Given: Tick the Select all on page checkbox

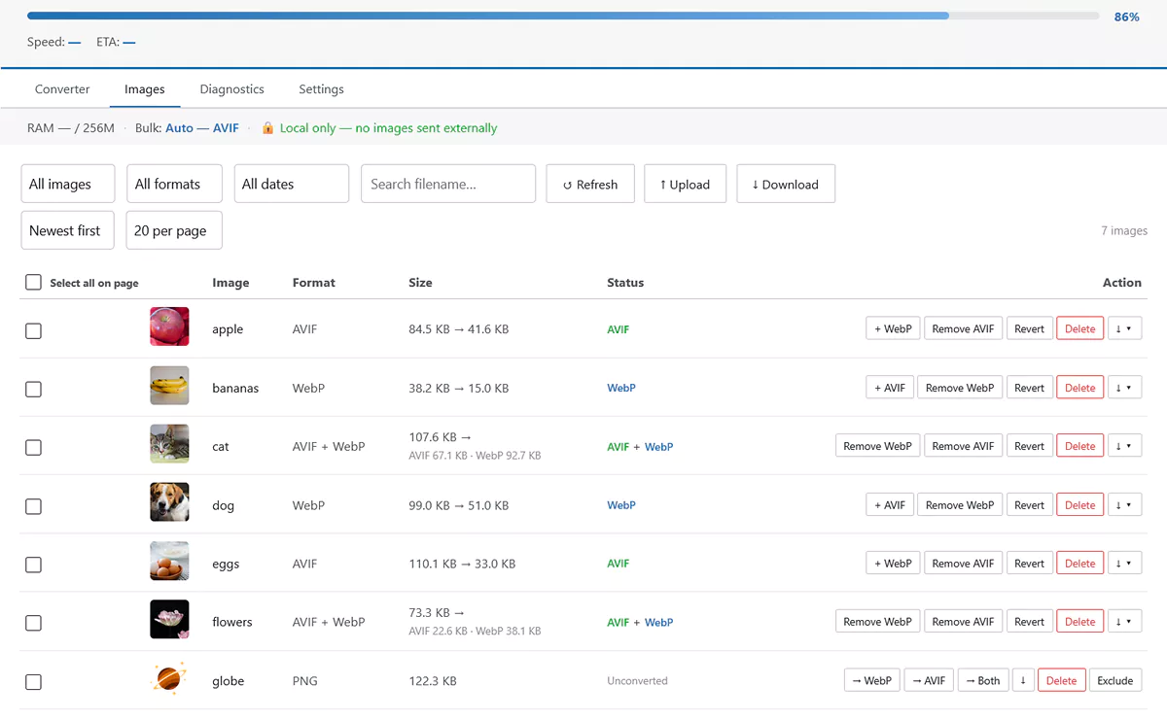Looking at the screenshot, I should pyautogui.click(x=33, y=282).
